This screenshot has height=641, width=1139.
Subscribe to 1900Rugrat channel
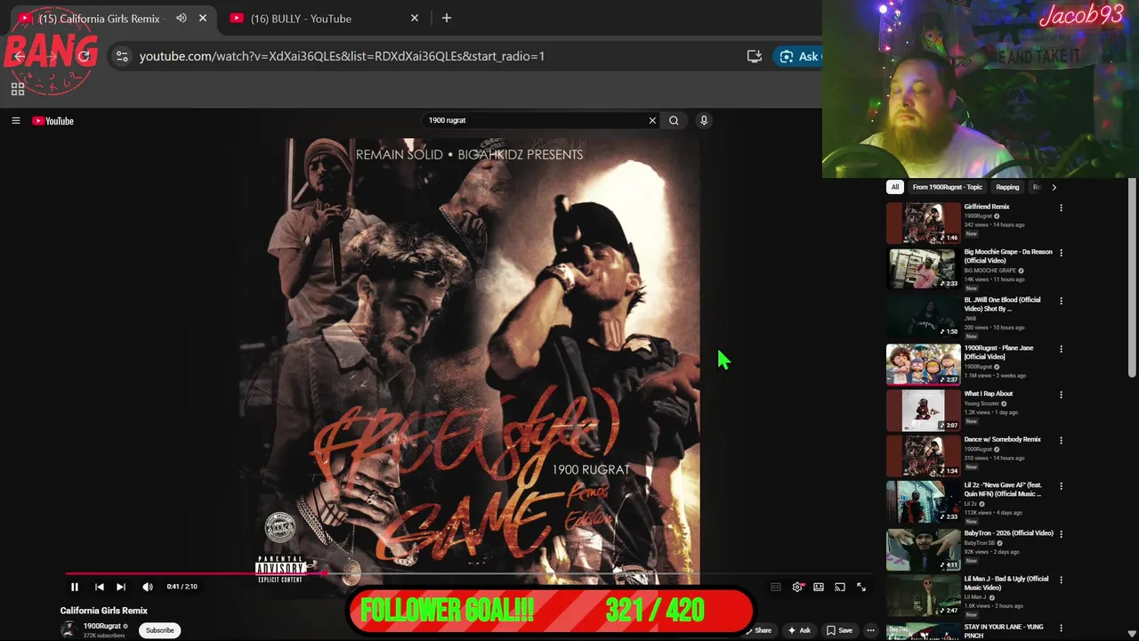[x=160, y=630]
